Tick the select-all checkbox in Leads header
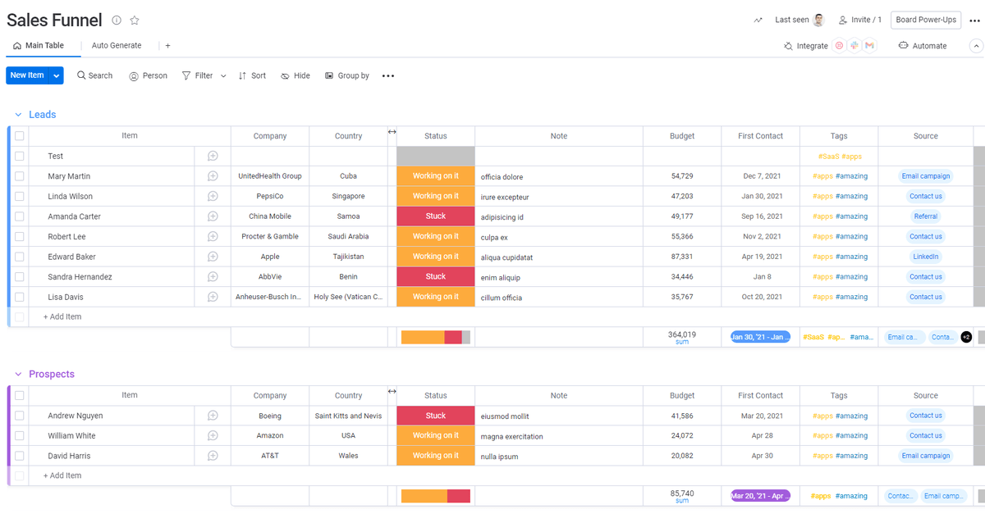 19,135
